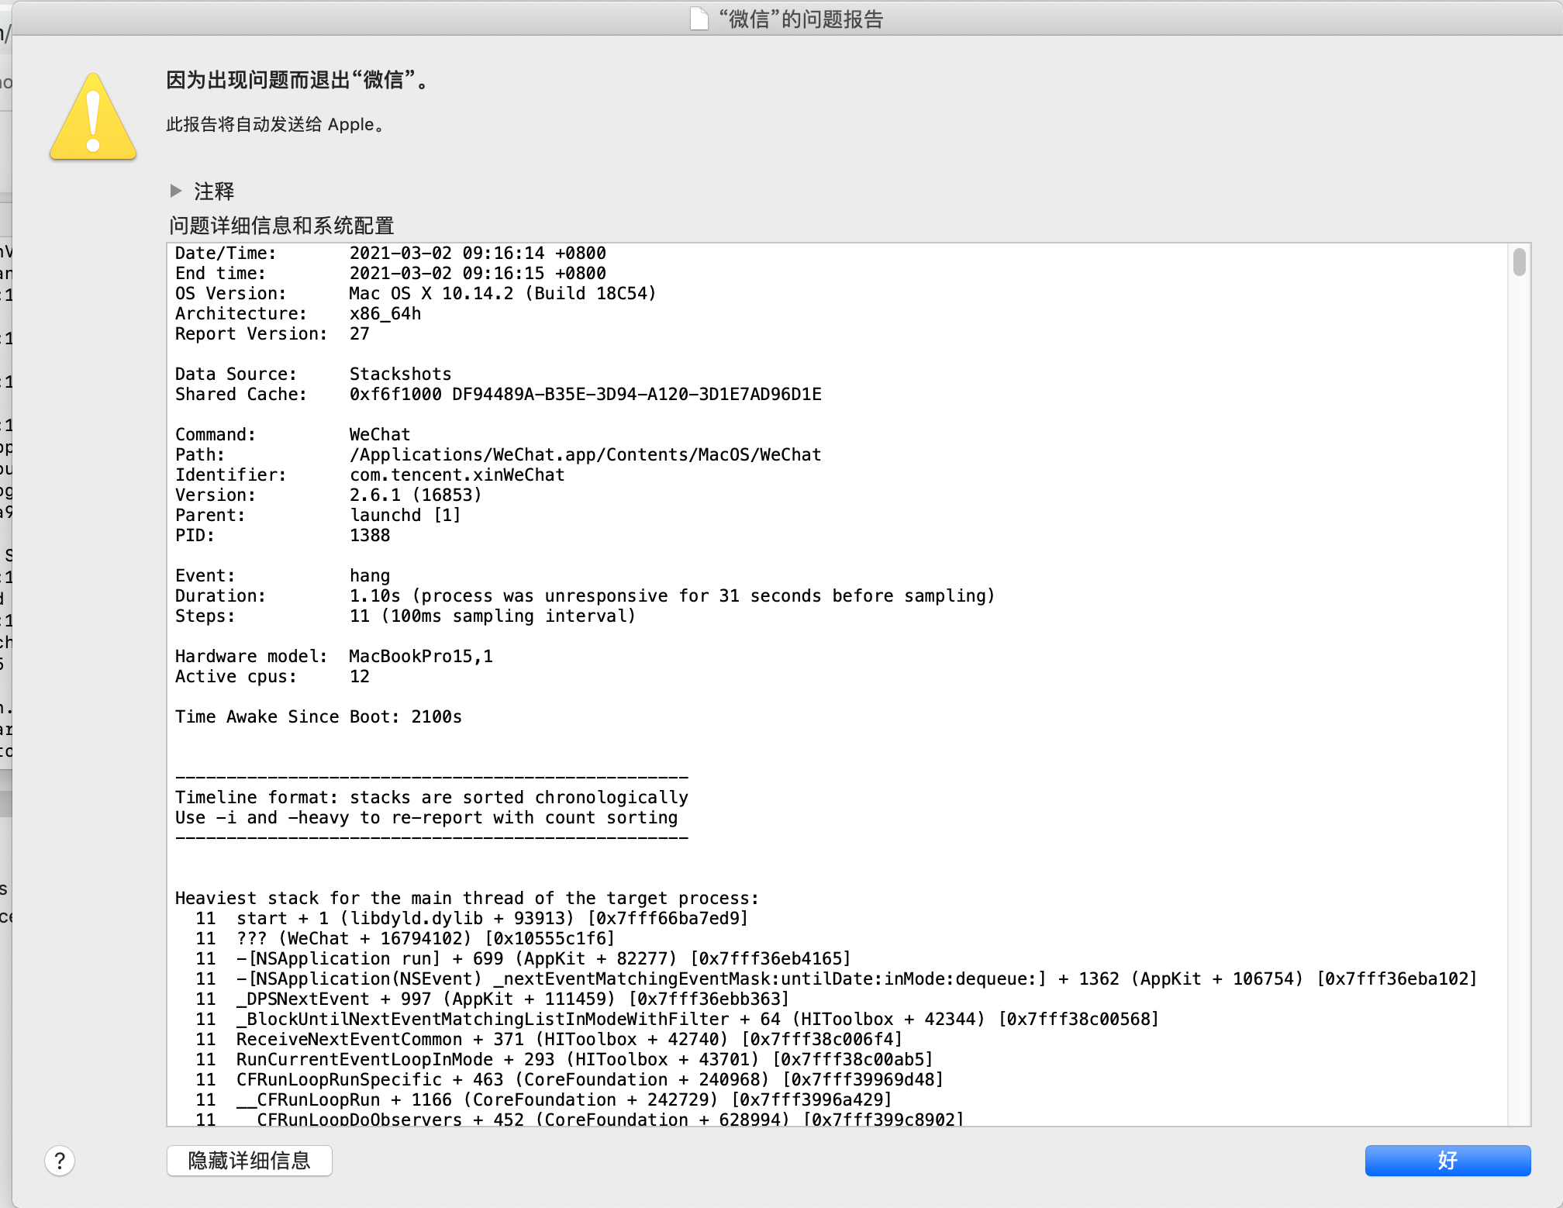The width and height of the screenshot is (1563, 1208).
Task: Click the report scrollbar thumb
Action: coord(1519,261)
